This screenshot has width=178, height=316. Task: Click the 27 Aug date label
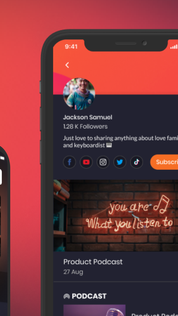pyautogui.click(x=73, y=272)
